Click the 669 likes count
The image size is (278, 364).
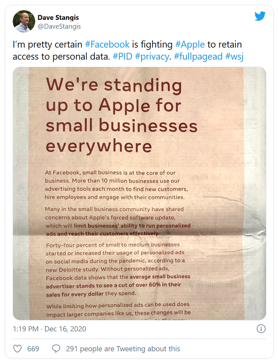(33, 349)
